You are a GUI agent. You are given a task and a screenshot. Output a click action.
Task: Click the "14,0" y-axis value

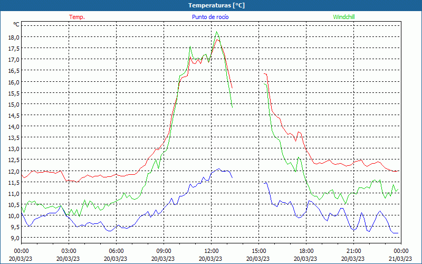coord(14,127)
